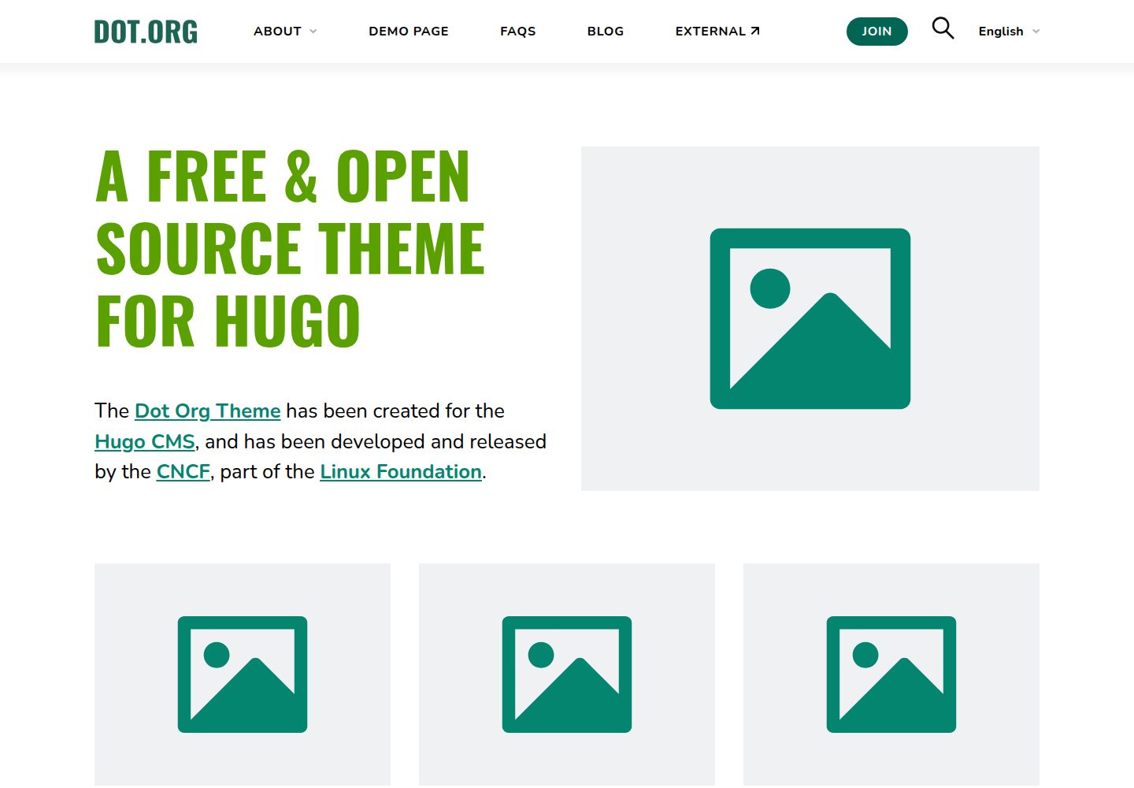Go to the Demo Page menu item
Image resolution: width=1134 pixels, height=788 pixels.
click(409, 32)
